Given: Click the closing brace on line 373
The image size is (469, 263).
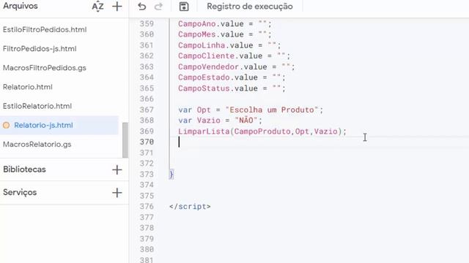Looking at the screenshot, I should pos(171,174).
